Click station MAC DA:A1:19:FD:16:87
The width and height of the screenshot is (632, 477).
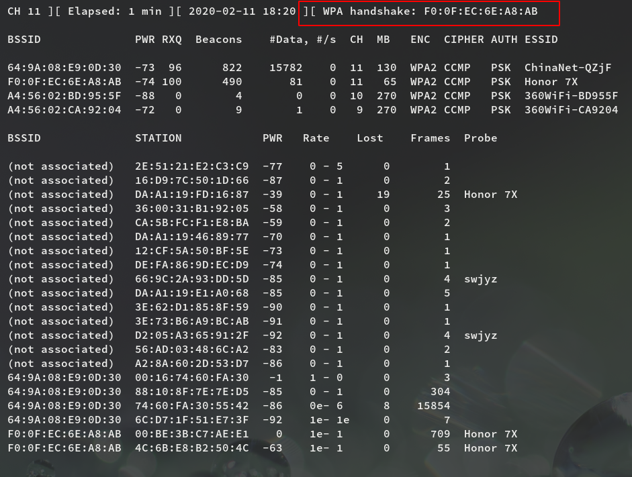coord(191,195)
